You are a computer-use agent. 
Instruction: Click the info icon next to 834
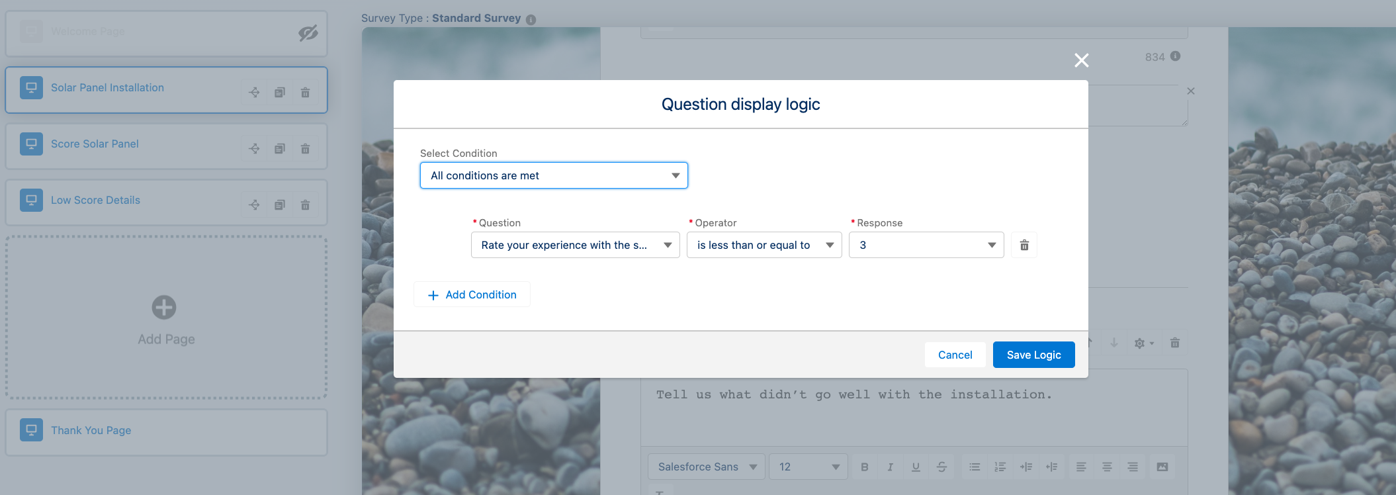pos(1175,56)
